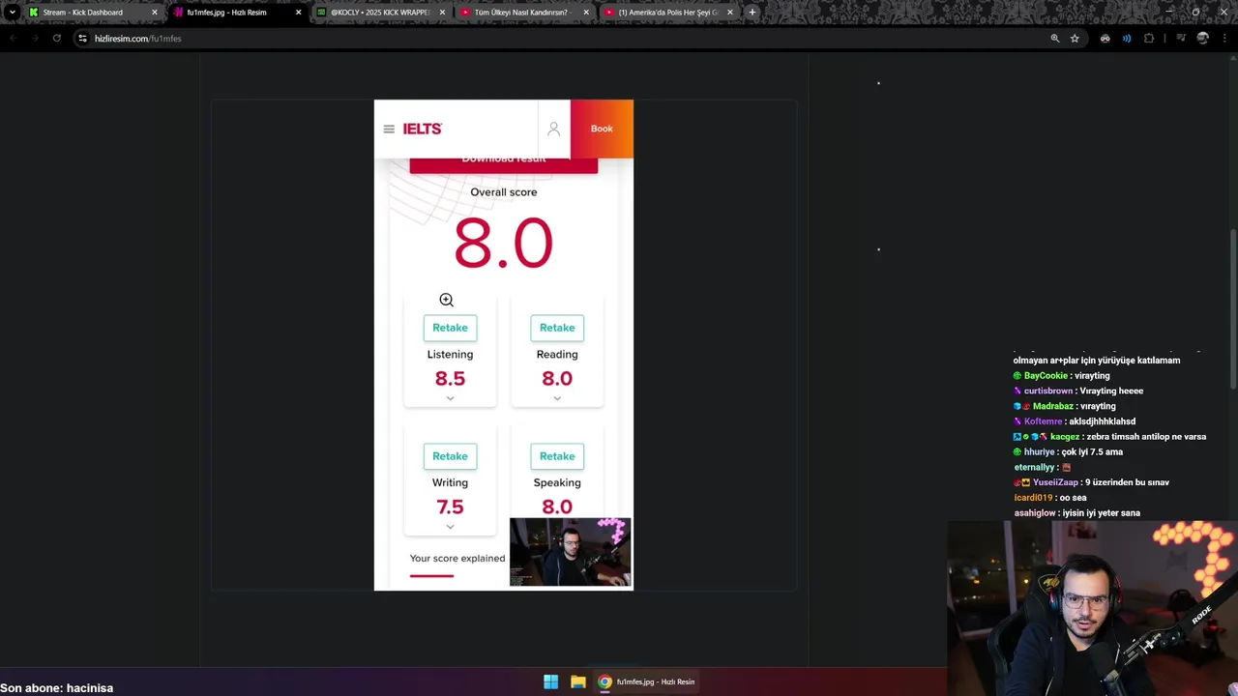This screenshot has height=696, width=1238.
Task: Click Retake above Speaking
Action: tap(557, 456)
